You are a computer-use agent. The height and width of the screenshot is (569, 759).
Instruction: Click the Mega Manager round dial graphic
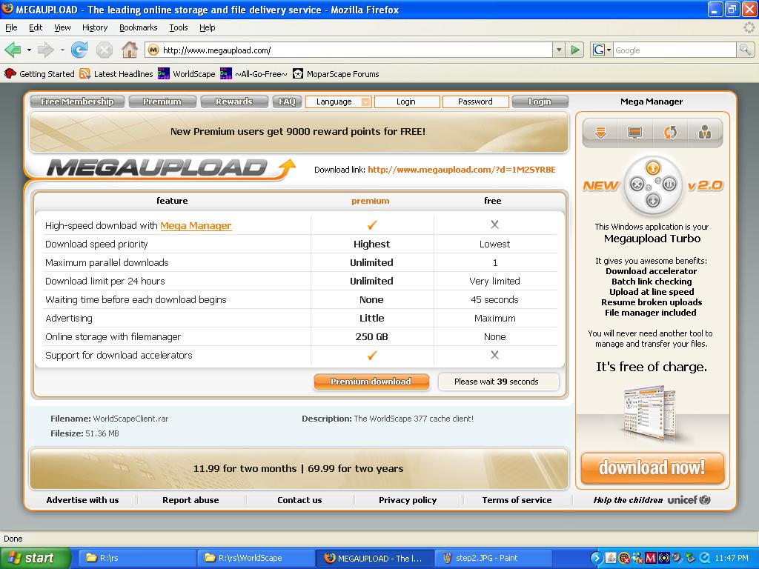653,184
